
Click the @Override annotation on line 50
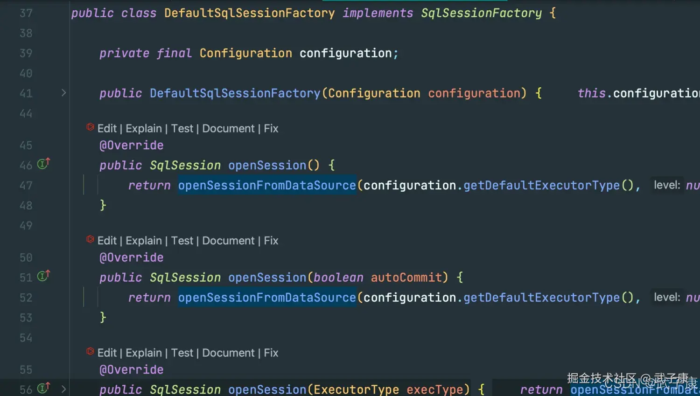click(x=132, y=257)
